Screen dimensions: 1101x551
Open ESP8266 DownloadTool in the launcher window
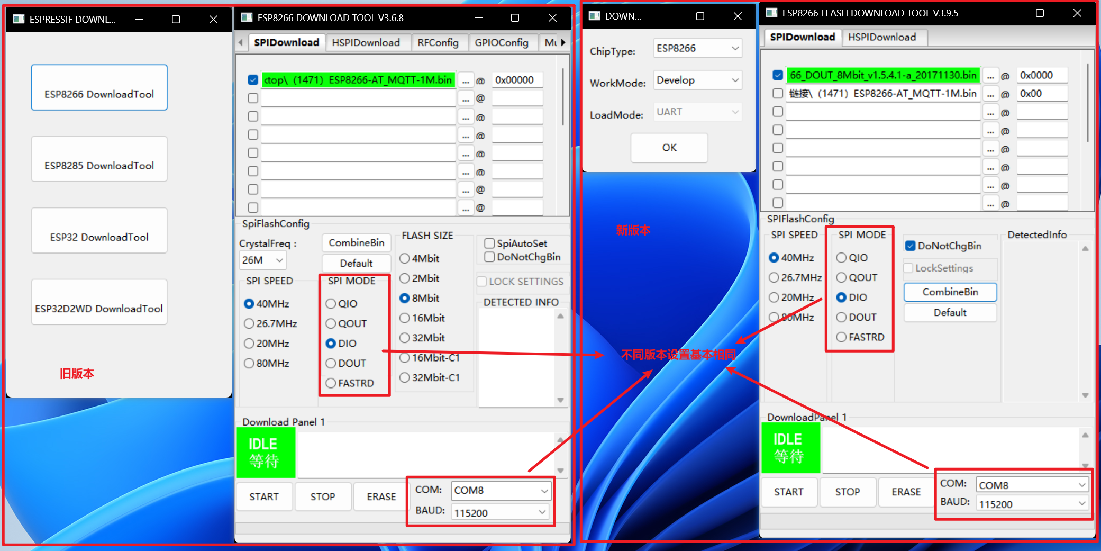click(x=99, y=88)
